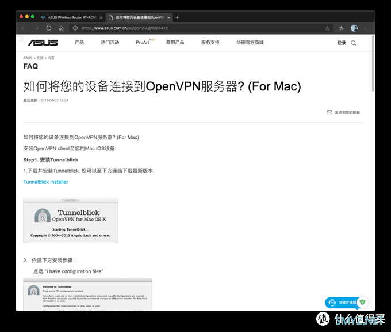Click the envelope email icon
The height and width of the screenshot is (332, 391).
point(329,112)
